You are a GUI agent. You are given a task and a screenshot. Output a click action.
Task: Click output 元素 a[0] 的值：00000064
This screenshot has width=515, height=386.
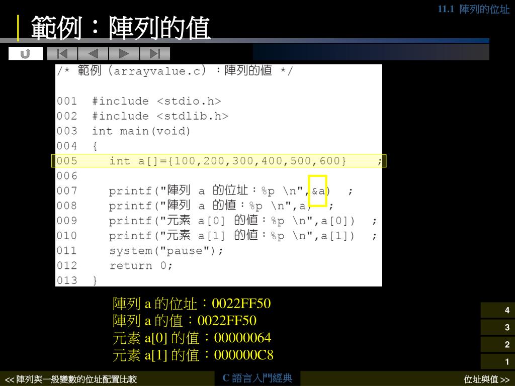coord(192,338)
